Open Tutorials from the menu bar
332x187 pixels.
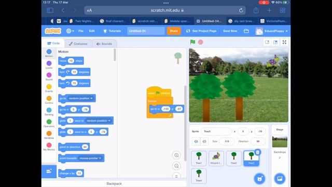[112, 31]
